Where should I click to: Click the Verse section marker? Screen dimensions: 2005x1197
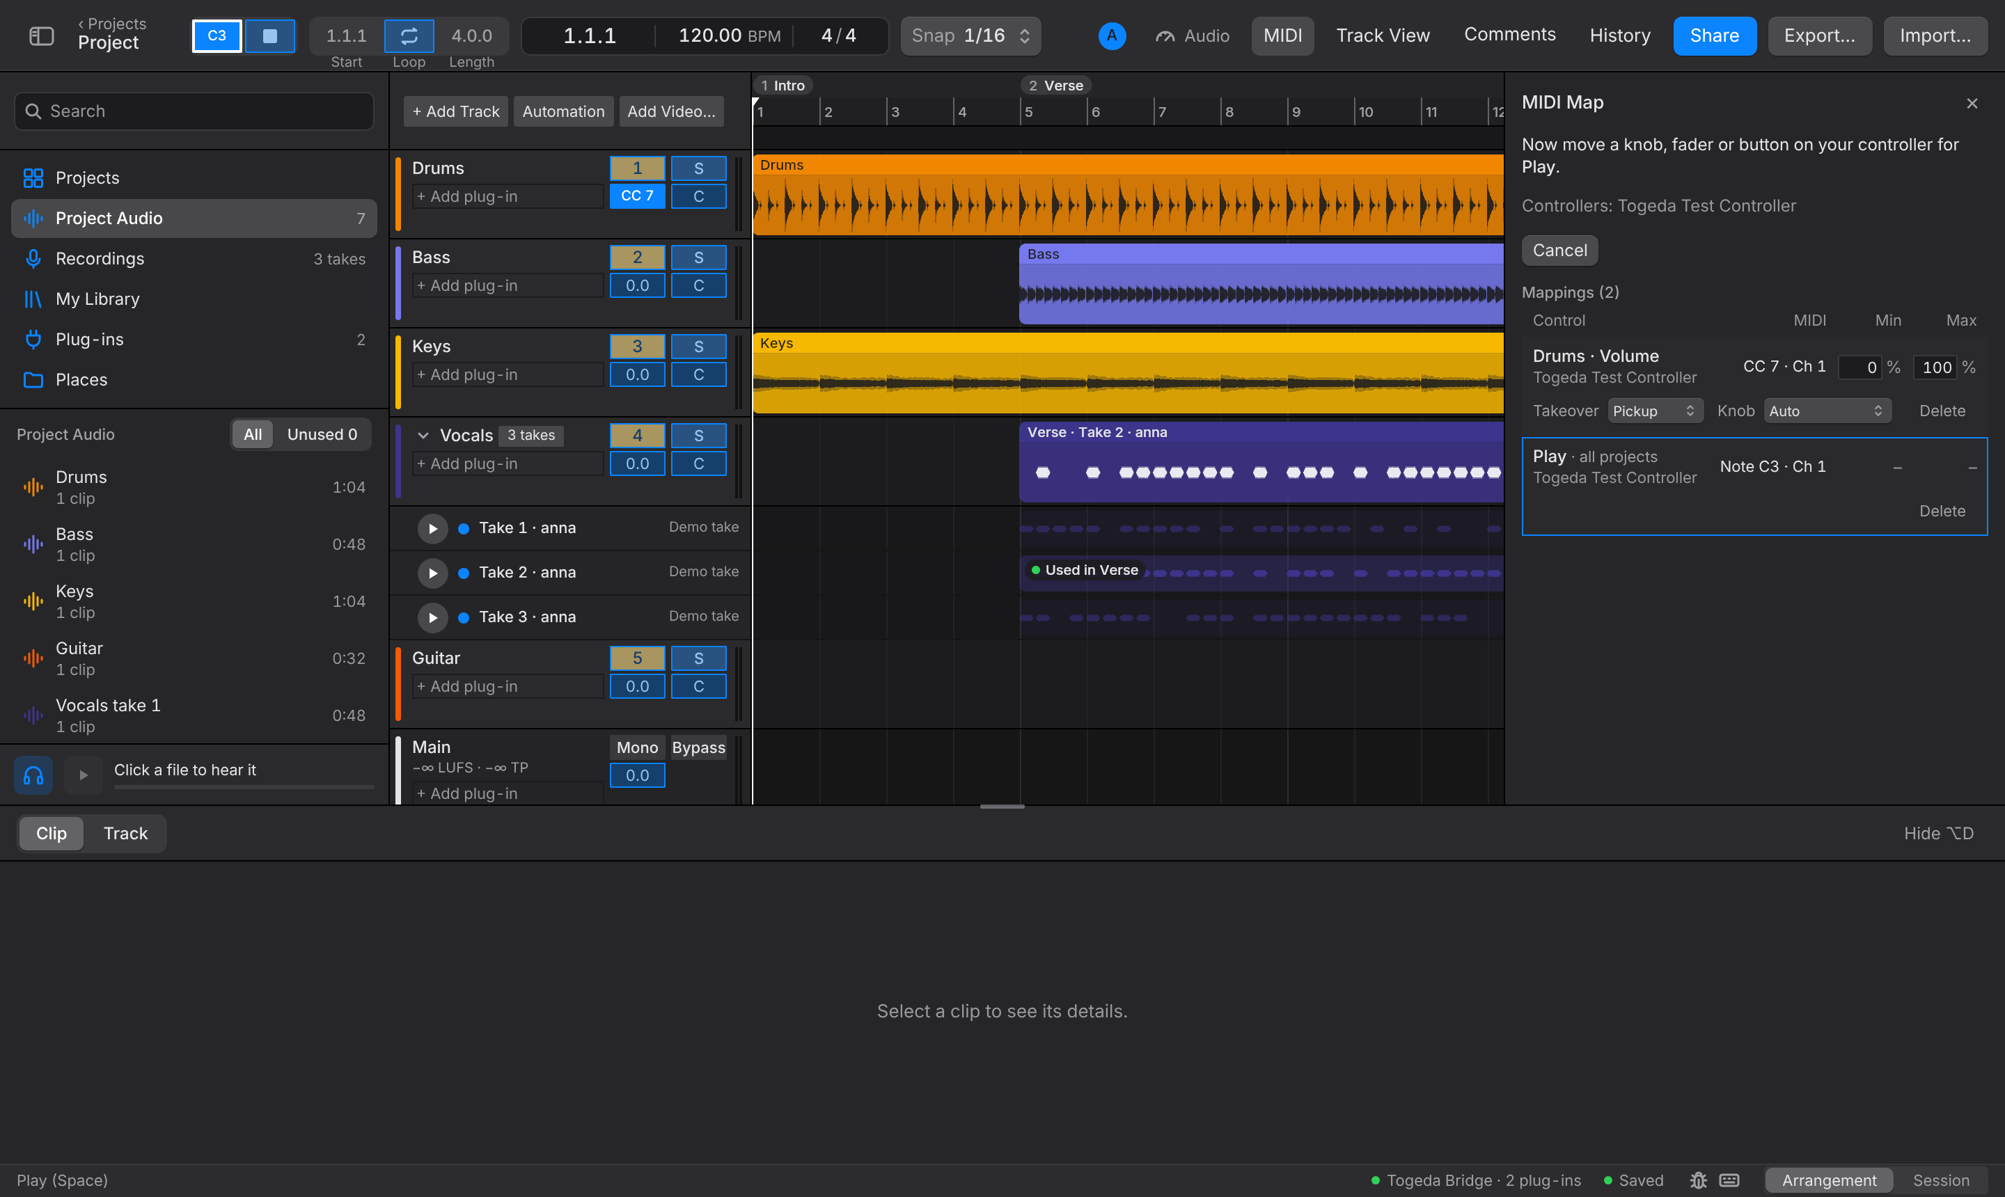pyautogui.click(x=1055, y=86)
